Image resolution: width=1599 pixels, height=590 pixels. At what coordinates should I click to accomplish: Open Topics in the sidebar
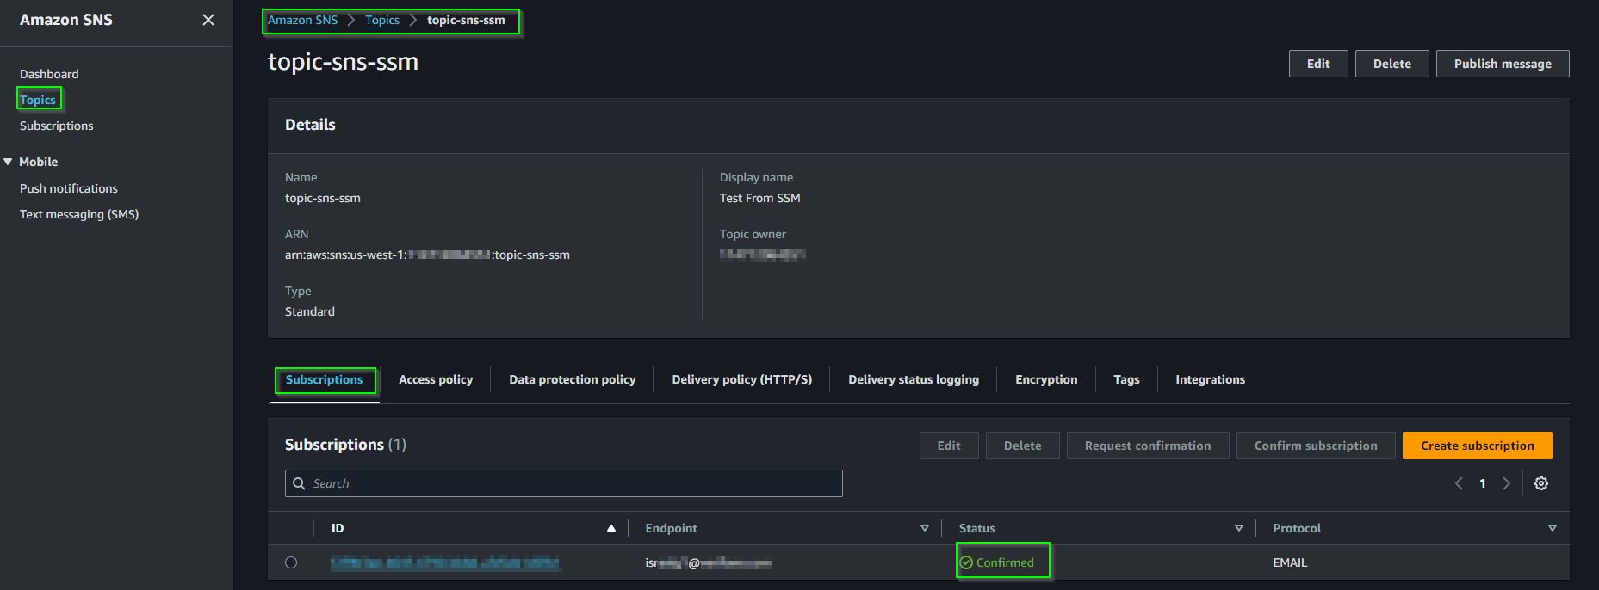pos(38,100)
